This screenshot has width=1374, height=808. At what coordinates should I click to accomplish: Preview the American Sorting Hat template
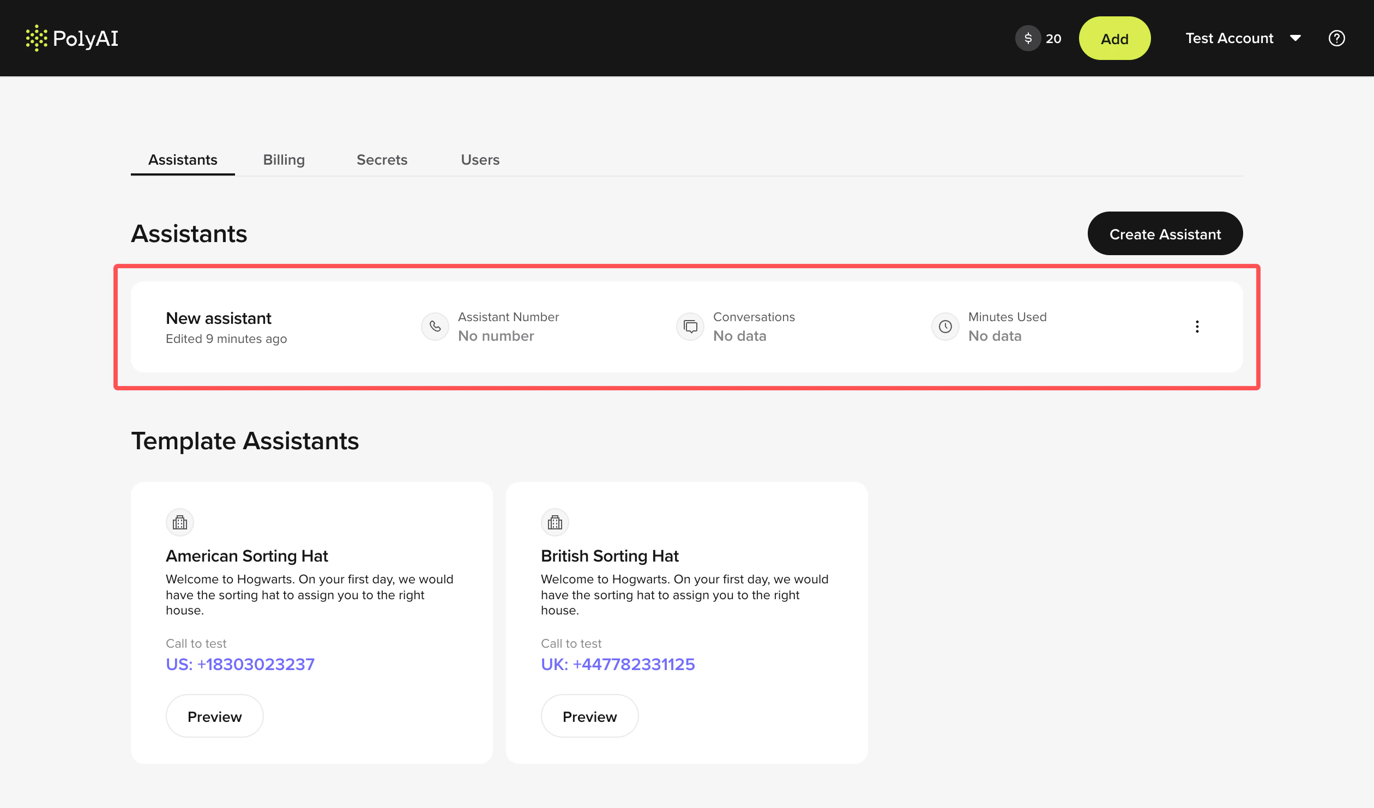[x=214, y=716]
